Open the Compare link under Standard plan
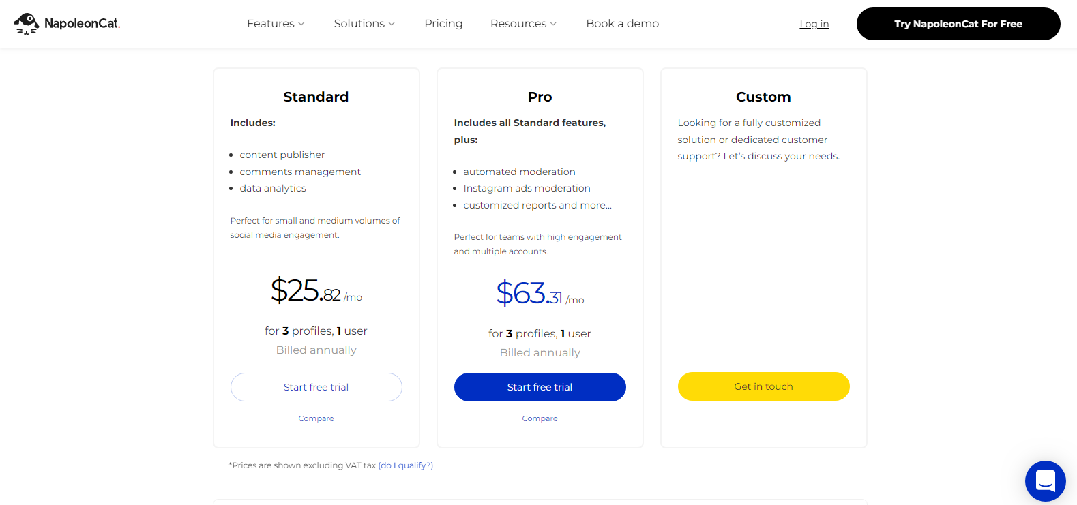The width and height of the screenshot is (1077, 505). [316, 418]
